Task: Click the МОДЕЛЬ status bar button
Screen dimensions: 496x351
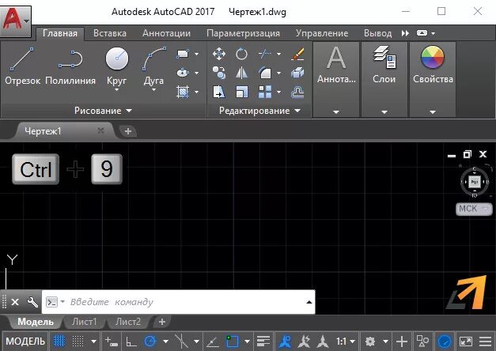Action: tap(25, 342)
